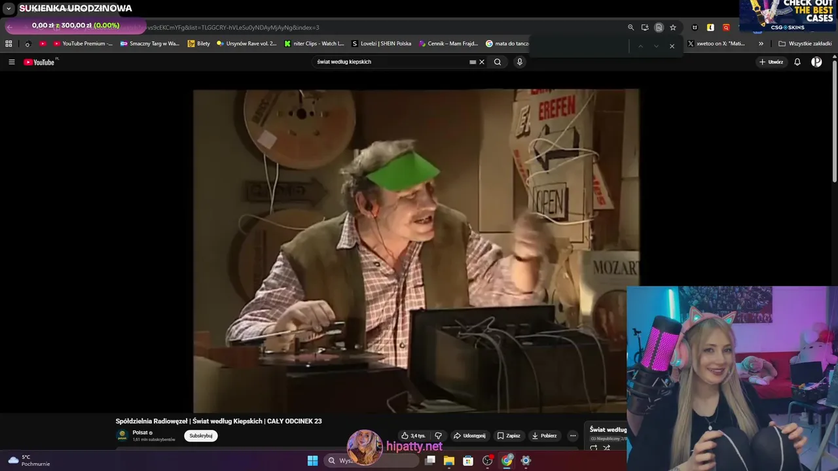Open the niter Clips bookmark

(x=314, y=44)
